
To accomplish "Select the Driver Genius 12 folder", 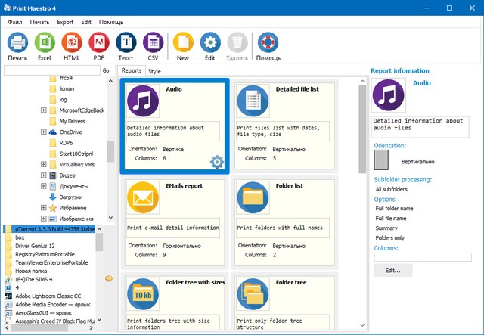I will [x=36, y=246].
